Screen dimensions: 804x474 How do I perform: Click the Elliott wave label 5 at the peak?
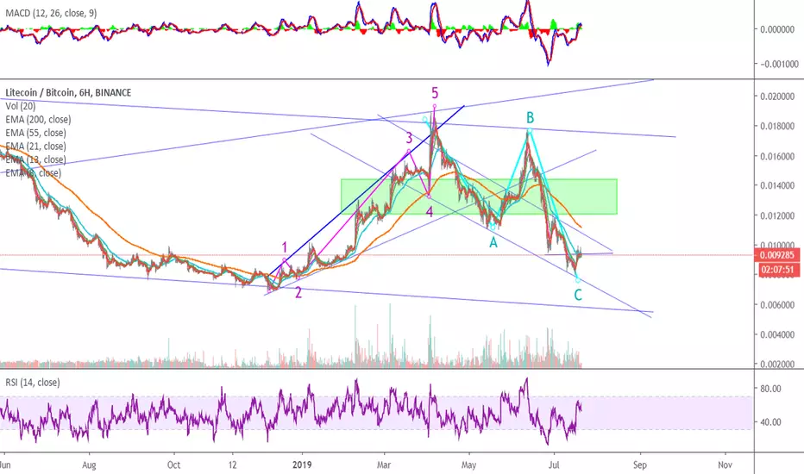[435, 93]
